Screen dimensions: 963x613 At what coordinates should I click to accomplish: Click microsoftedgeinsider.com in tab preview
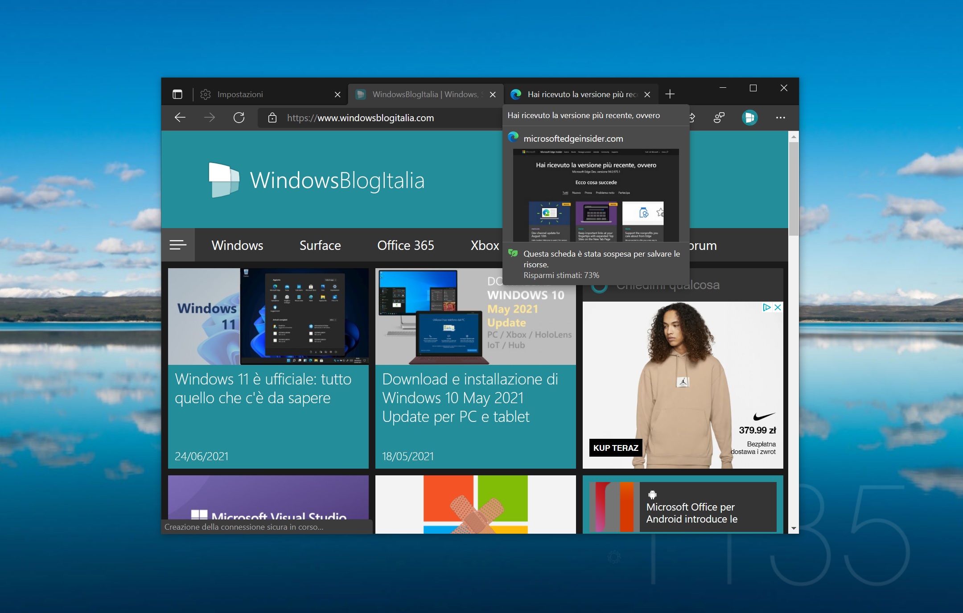[x=573, y=139]
